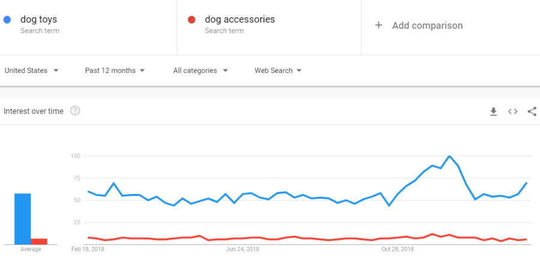Image resolution: width=540 pixels, height=279 pixels.
Task: Click the plus icon beside Add comparison
Action: point(379,25)
